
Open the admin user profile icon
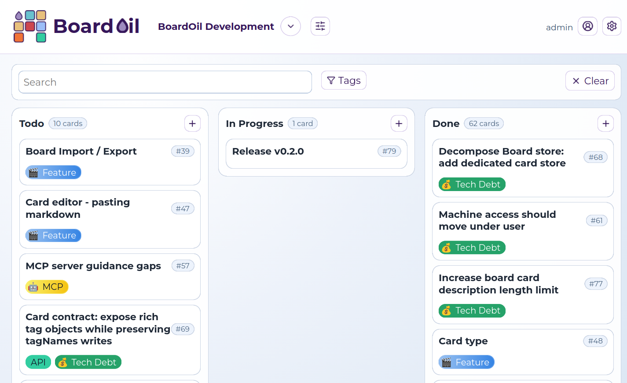[x=587, y=26]
